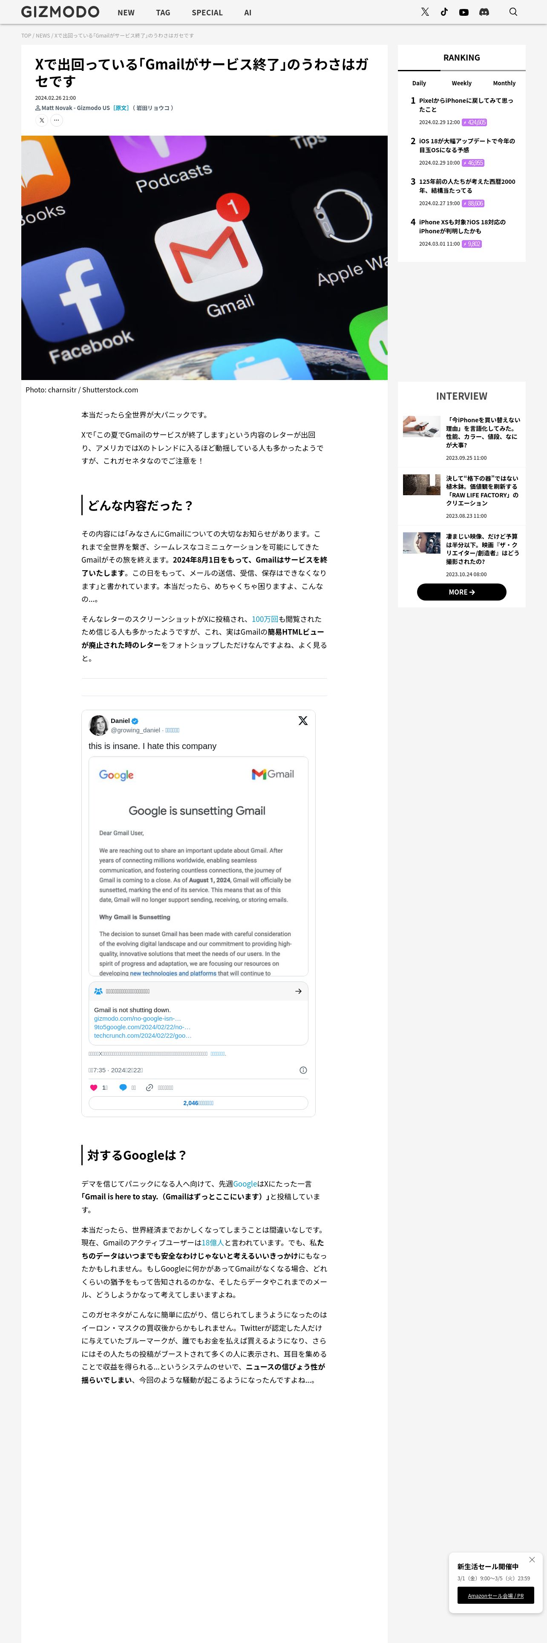Viewport: 547px width, 1643px height.
Task: Open the TikTok icon in header
Action: click(444, 12)
